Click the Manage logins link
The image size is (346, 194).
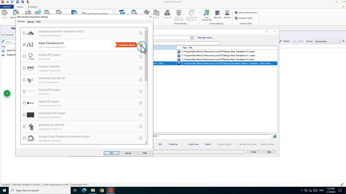pos(205,38)
